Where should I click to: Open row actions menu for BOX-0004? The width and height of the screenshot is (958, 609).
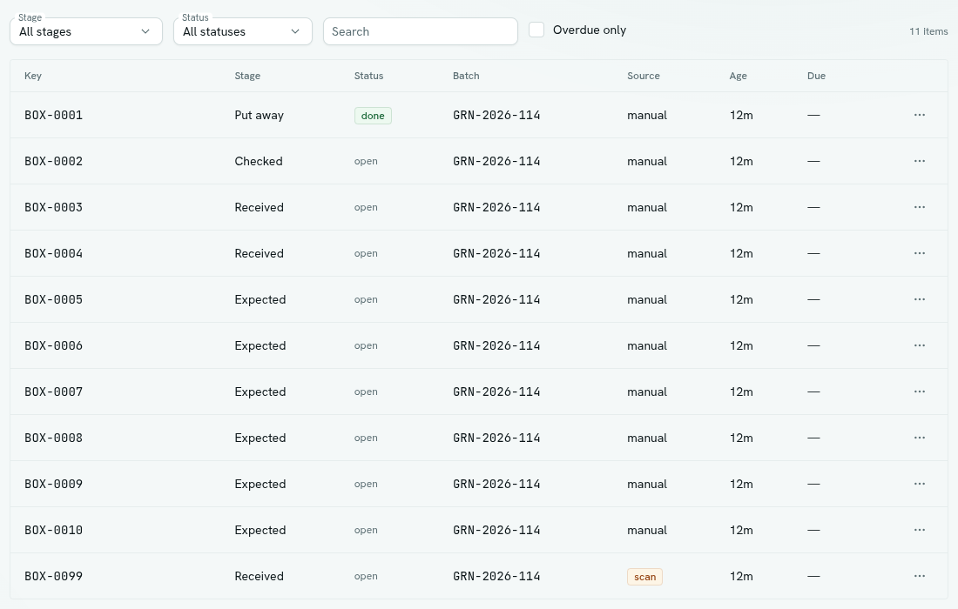(919, 253)
